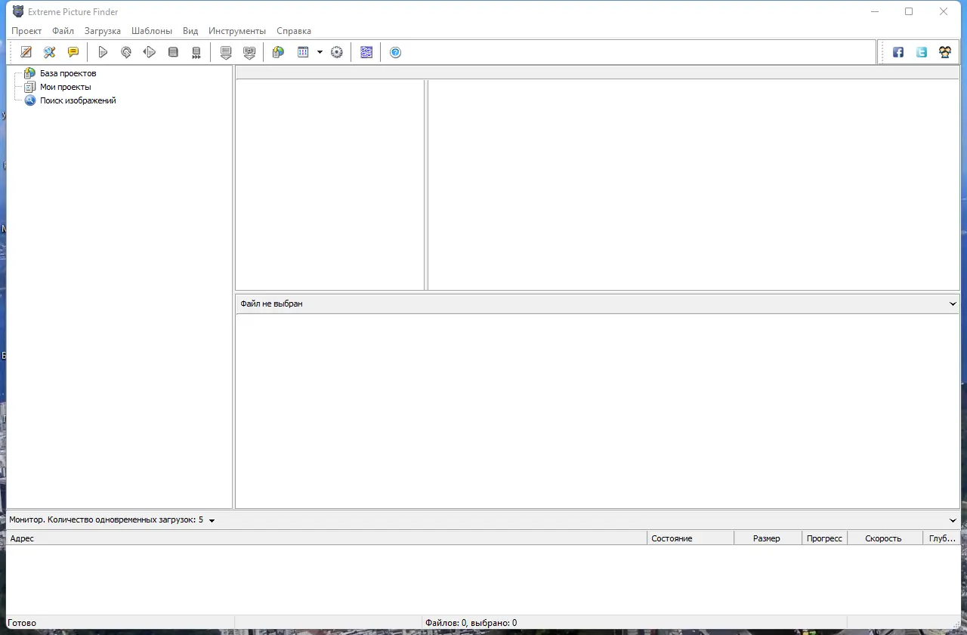Open the Загрузка menu
Viewport: 967px width, 635px height.
pyautogui.click(x=103, y=31)
